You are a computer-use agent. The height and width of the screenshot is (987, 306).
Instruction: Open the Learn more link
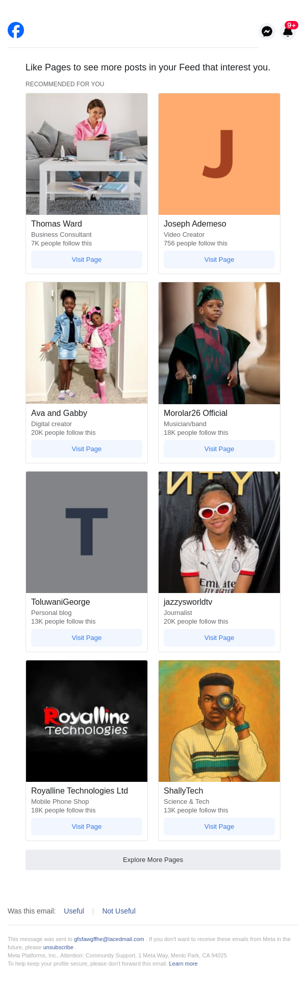pyautogui.click(x=183, y=964)
